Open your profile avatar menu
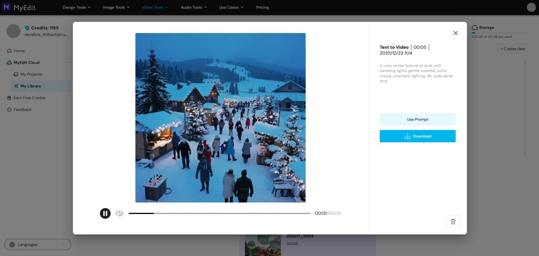 [x=531, y=7]
